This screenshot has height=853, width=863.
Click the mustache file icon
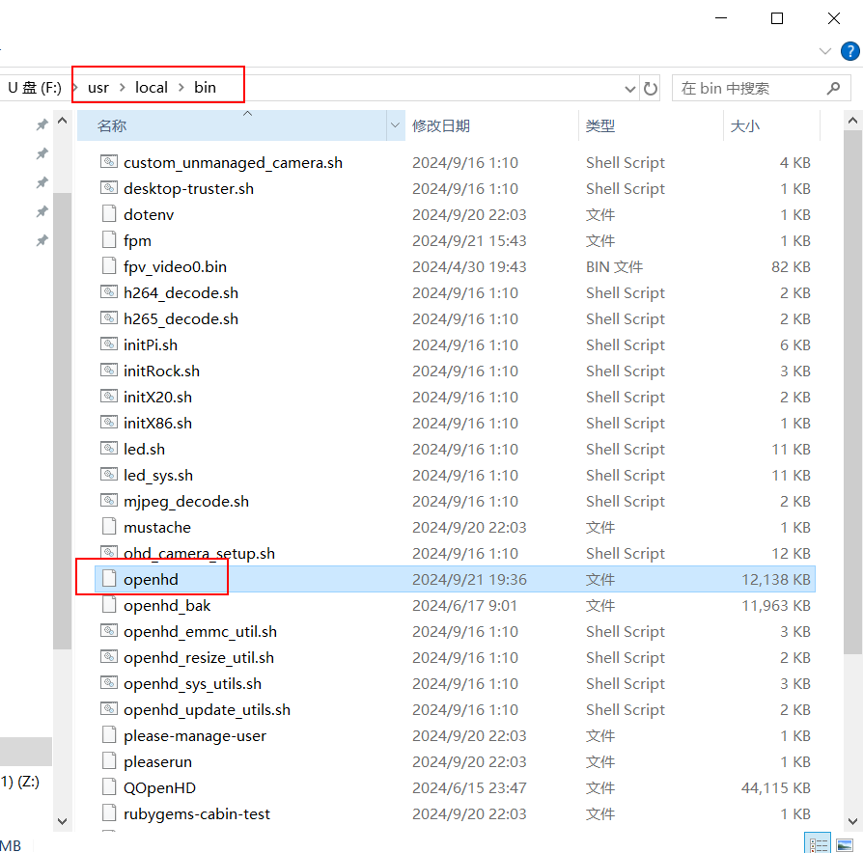point(109,527)
